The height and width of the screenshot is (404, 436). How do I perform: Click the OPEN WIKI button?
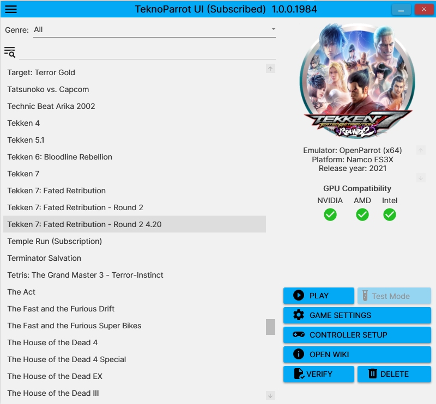358,354
